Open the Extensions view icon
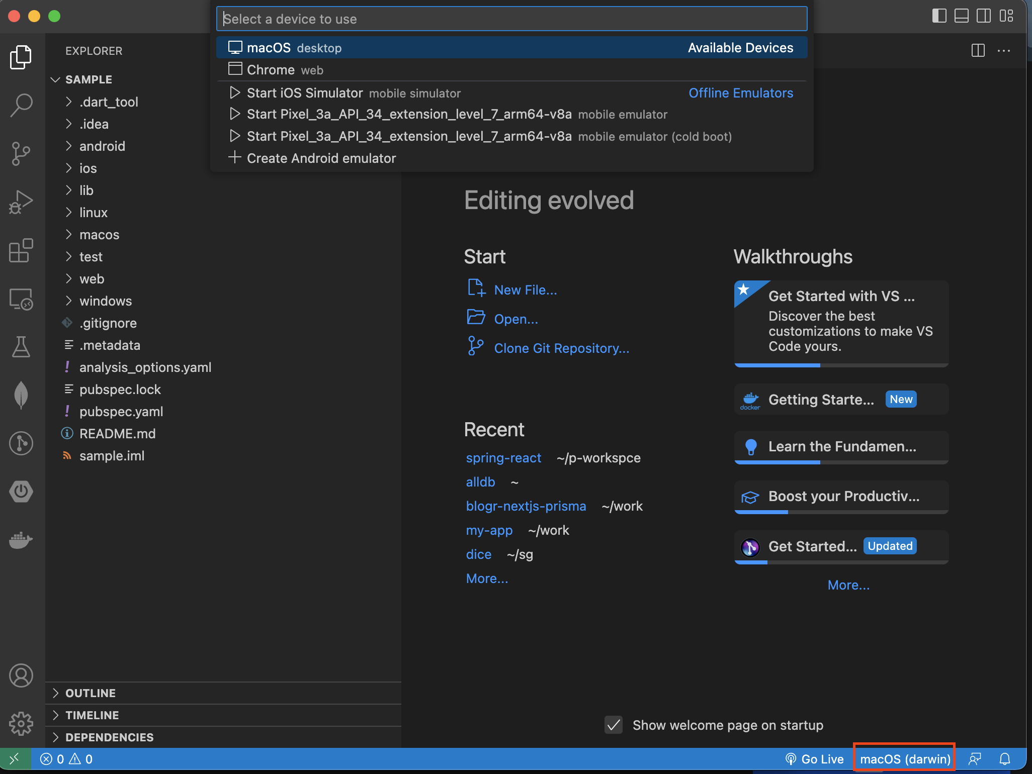 21,250
